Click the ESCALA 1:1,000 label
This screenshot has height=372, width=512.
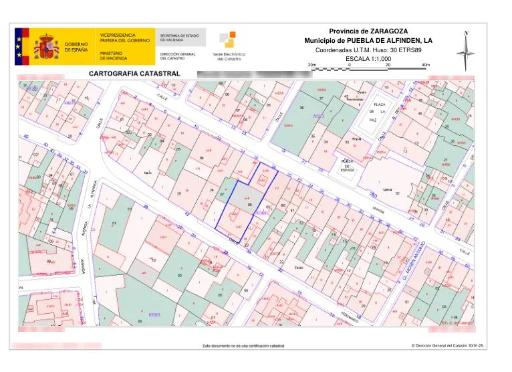[x=368, y=59]
